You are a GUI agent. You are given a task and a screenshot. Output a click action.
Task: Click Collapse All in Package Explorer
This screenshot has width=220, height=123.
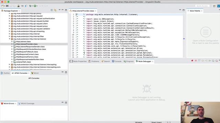(x=52, y=10)
